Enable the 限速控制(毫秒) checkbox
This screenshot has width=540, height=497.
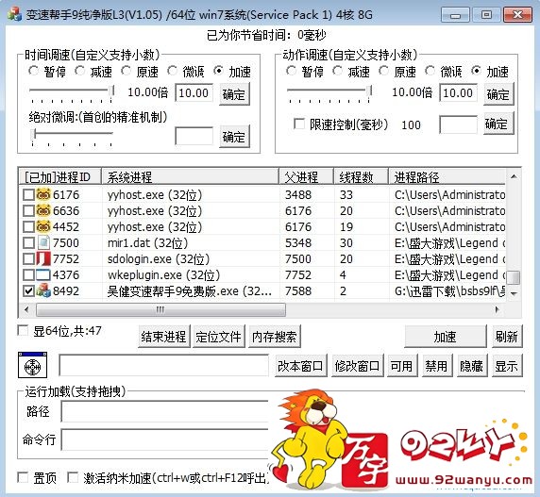click(299, 124)
